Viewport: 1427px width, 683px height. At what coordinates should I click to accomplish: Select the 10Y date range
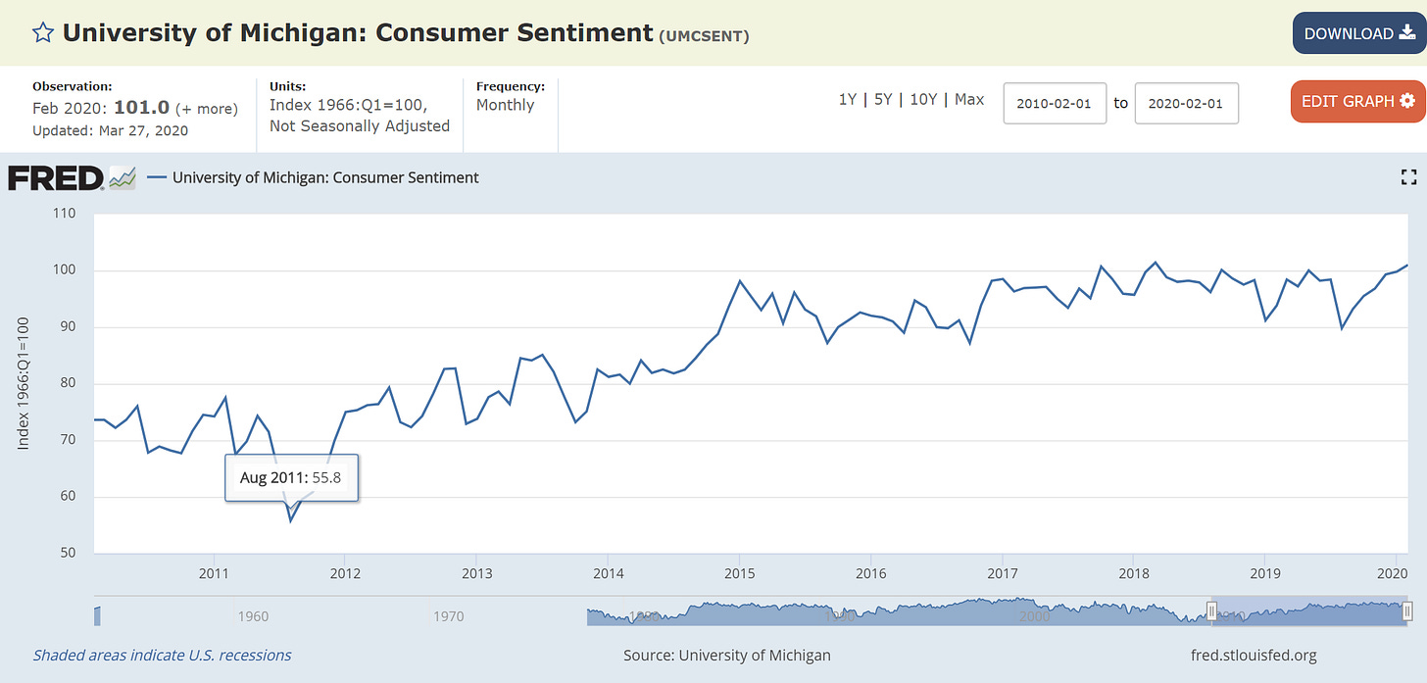click(922, 100)
